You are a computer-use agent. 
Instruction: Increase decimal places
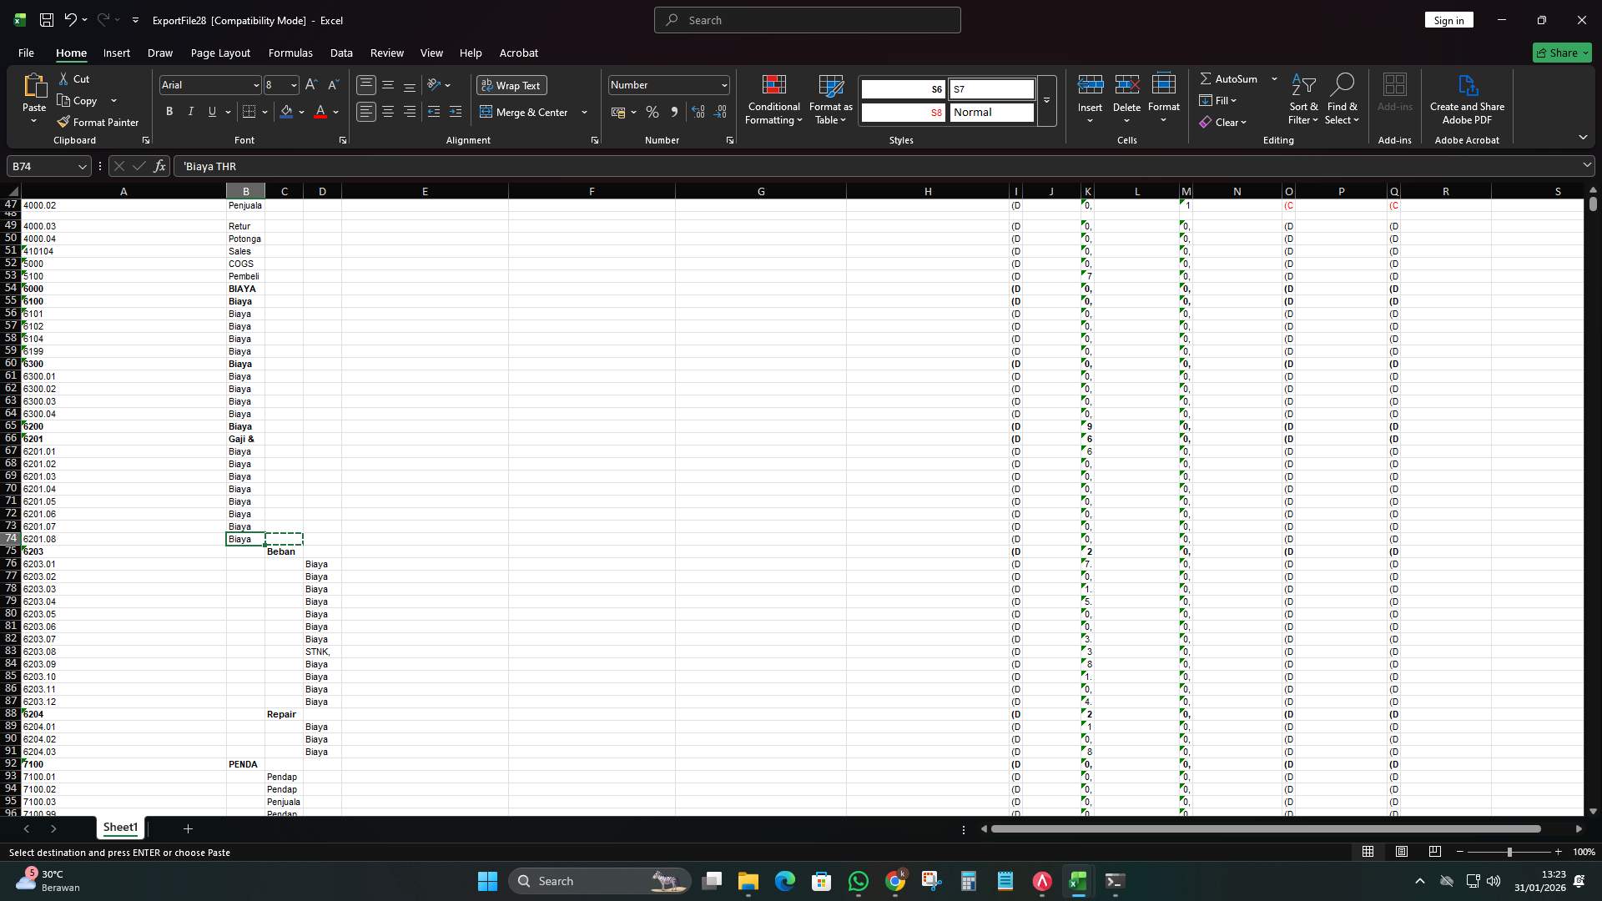(698, 111)
